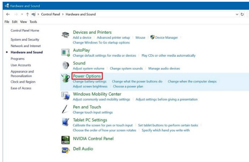Go to Control Panel Home

[25, 31]
